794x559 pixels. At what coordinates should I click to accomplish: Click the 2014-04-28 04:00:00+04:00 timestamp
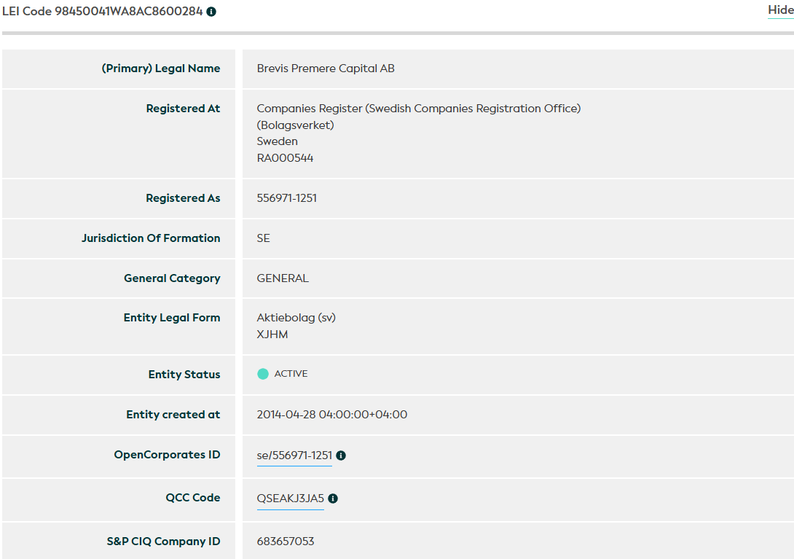(x=332, y=415)
